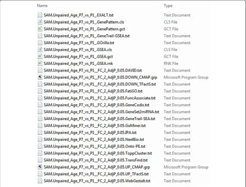Select the file icon beside IPA.txt
The height and width of the screenshot is (187, 246).
(40, 132)
